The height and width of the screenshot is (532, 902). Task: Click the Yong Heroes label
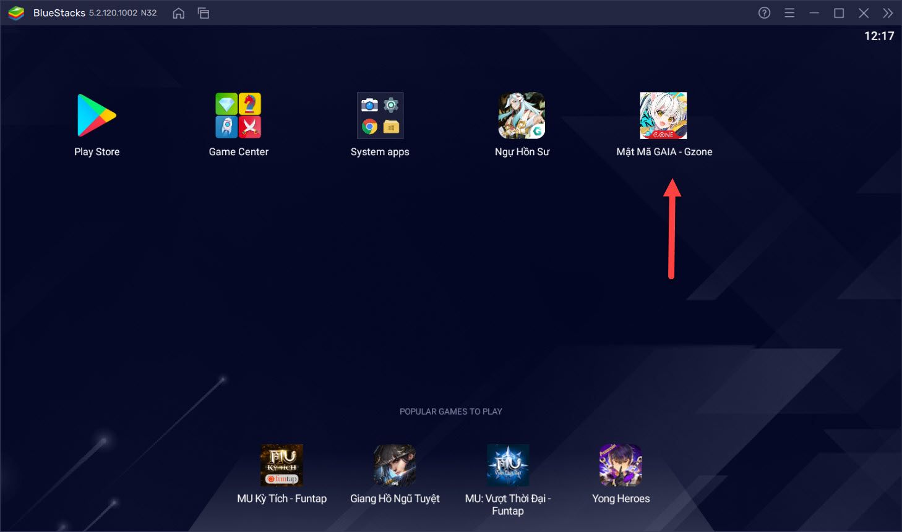(x=621, y=499)
